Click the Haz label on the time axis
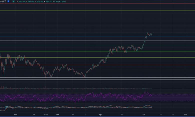This screenshot has width=195, height=117. coord(15,115)
